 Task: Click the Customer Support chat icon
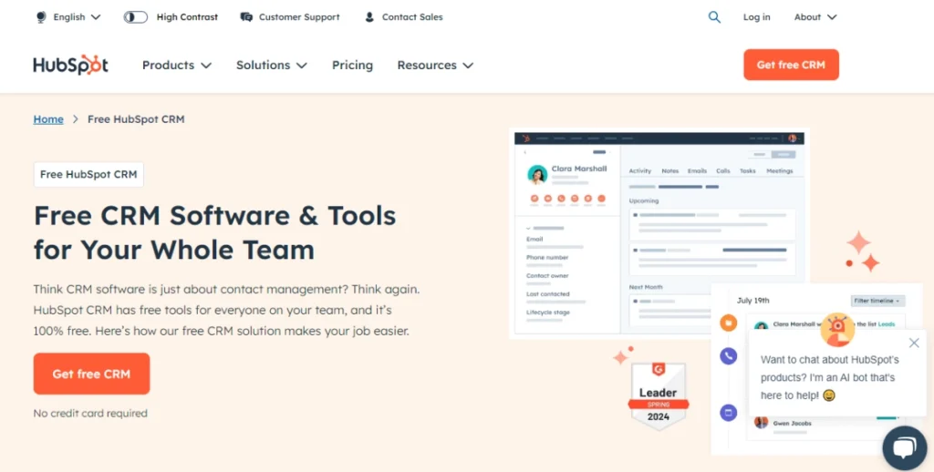[246, 17]
